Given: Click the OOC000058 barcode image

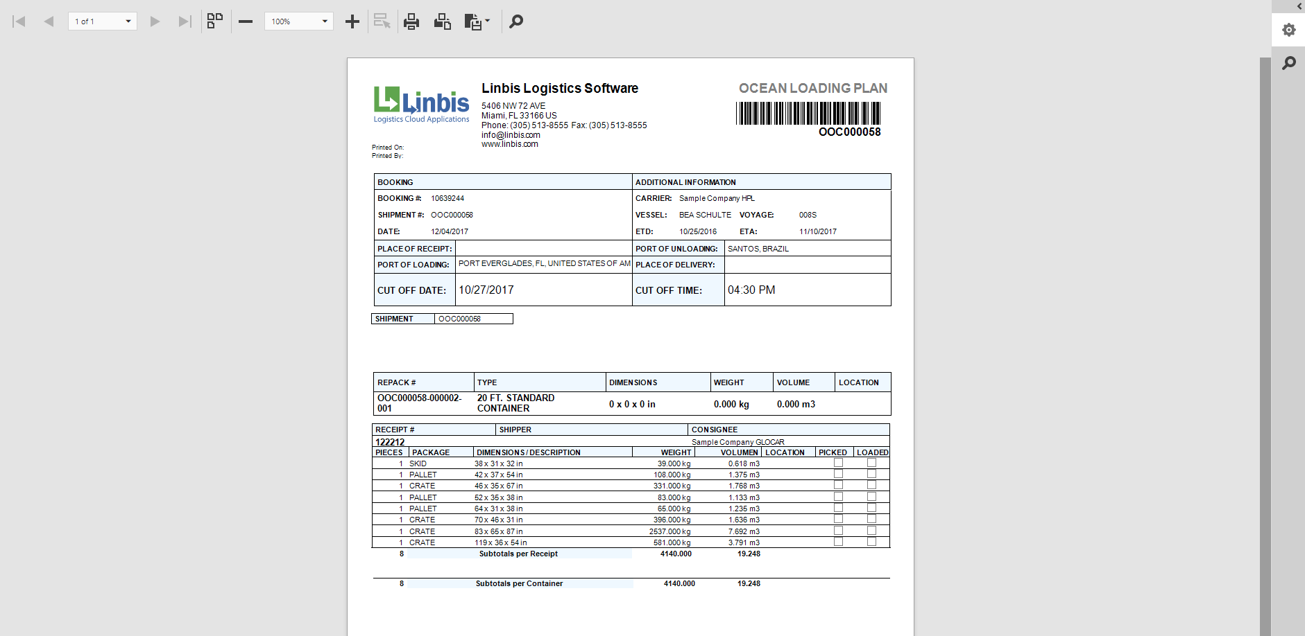Looking at the screenshot, I should coord(808,113).
